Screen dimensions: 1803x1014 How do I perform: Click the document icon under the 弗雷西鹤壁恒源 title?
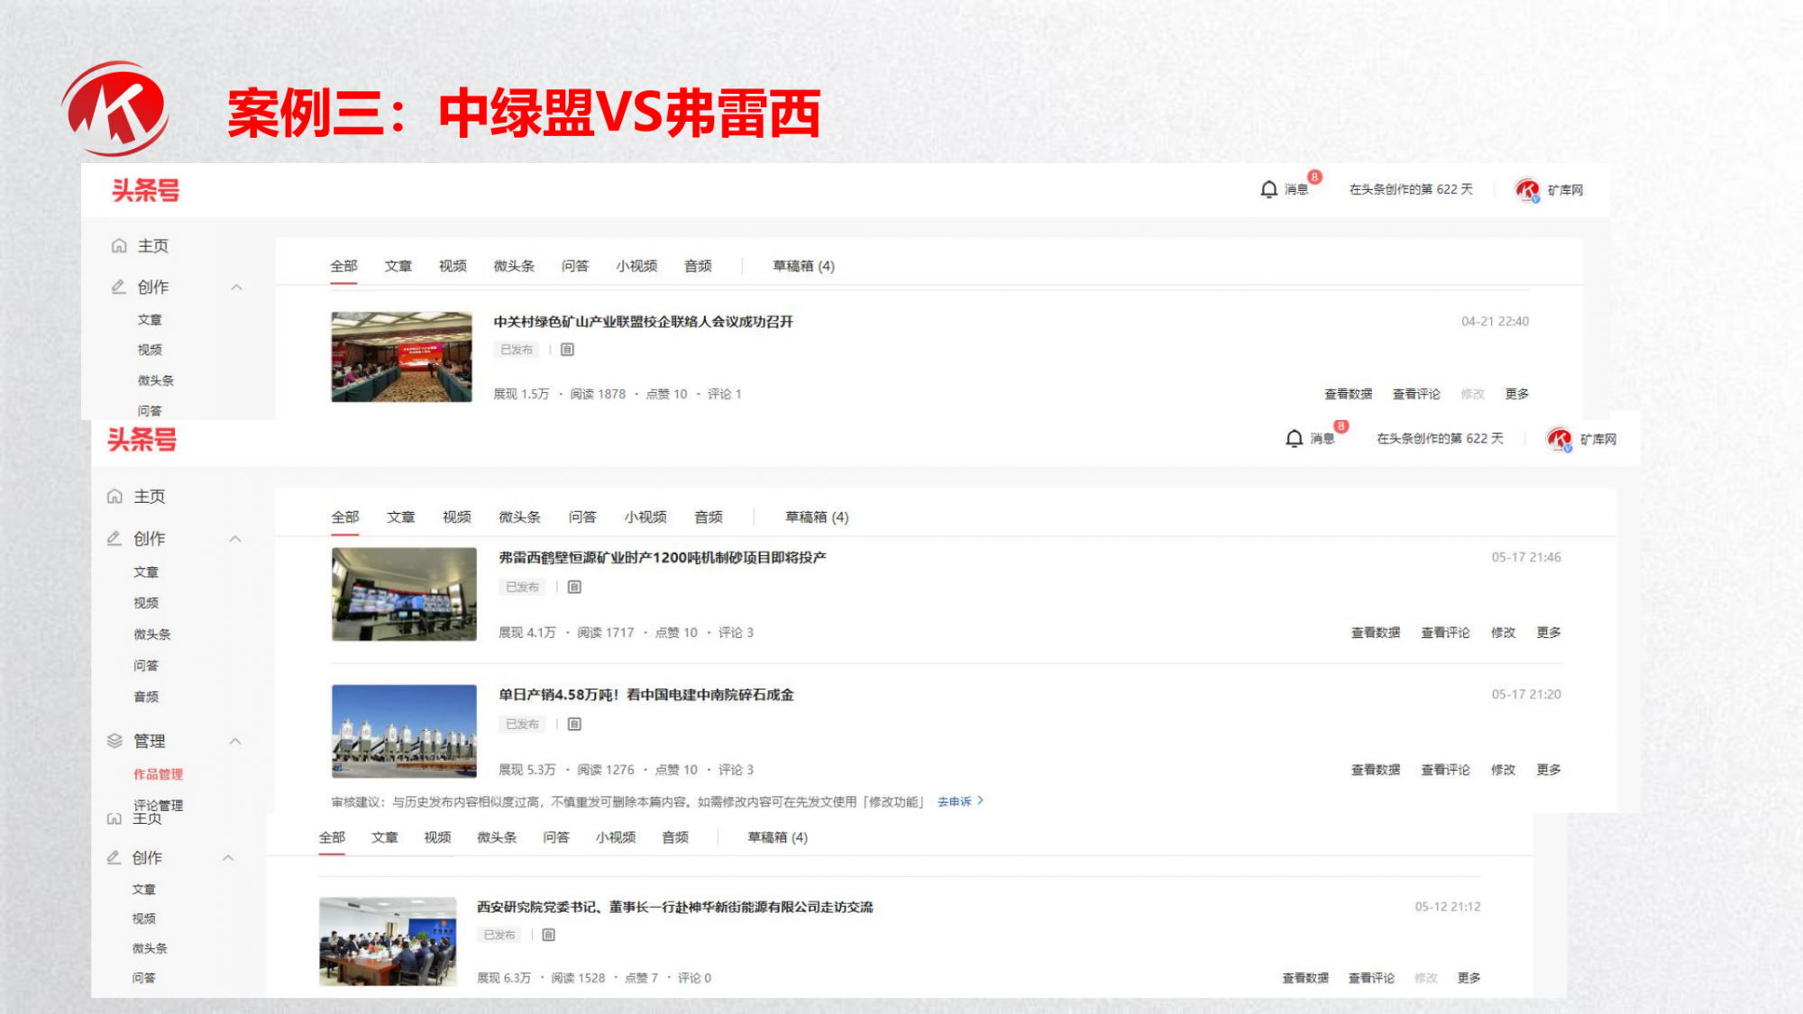574,587
